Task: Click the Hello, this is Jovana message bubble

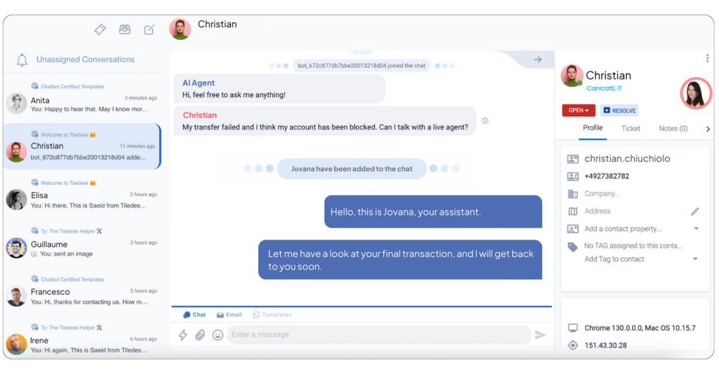Action: pos(433,212)
